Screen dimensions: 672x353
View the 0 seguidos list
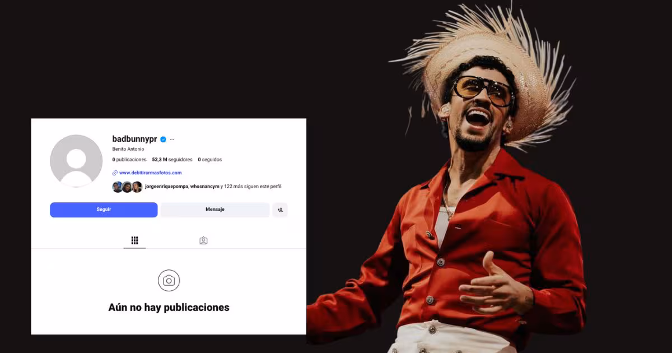[x=210, y=160]
